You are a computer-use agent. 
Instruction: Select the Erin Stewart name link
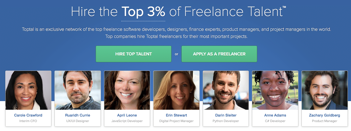176,115
